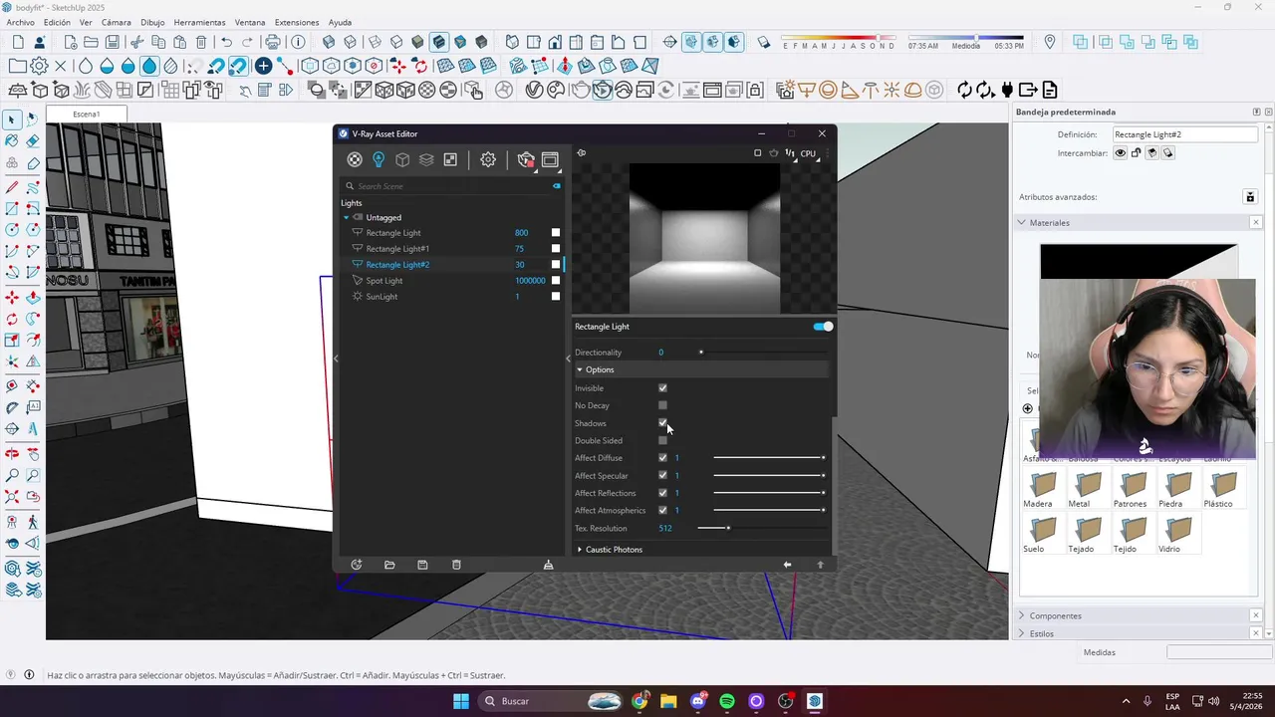Toggle the Shadows checkbox
This screenshot has width=1275, height=717.
point(662,423)
